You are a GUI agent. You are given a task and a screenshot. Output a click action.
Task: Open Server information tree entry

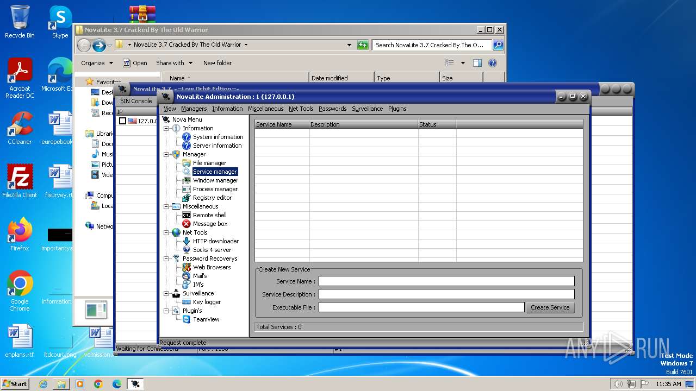coord(217,146)
